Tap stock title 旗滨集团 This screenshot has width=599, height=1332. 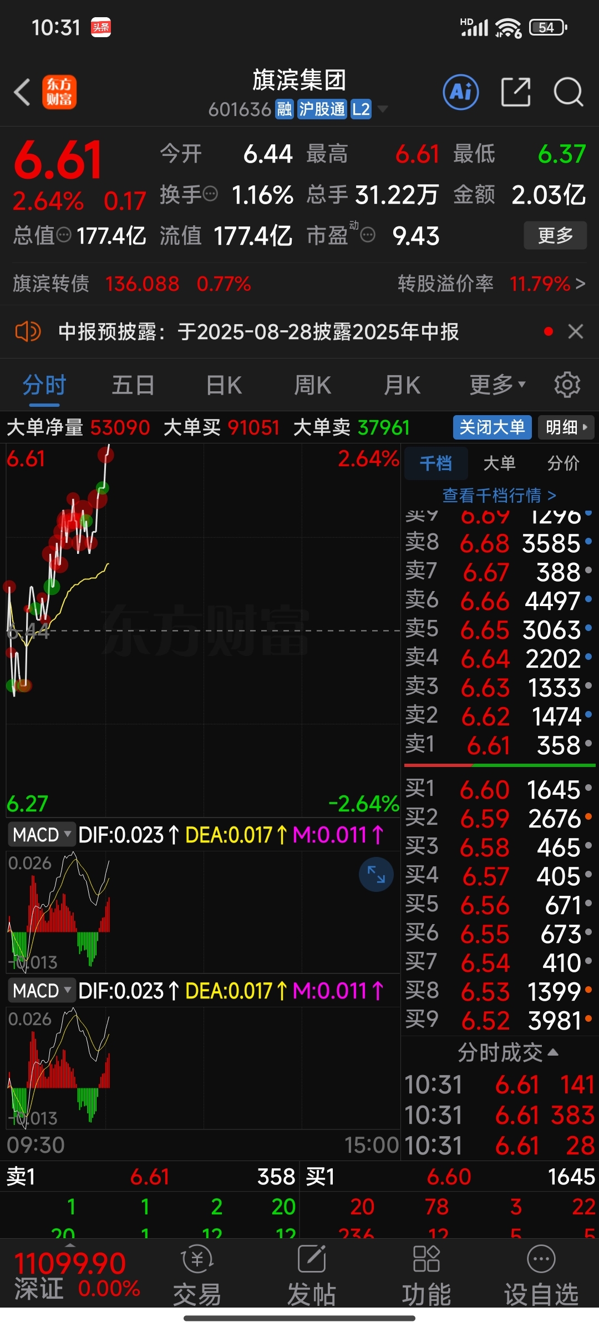299,80
